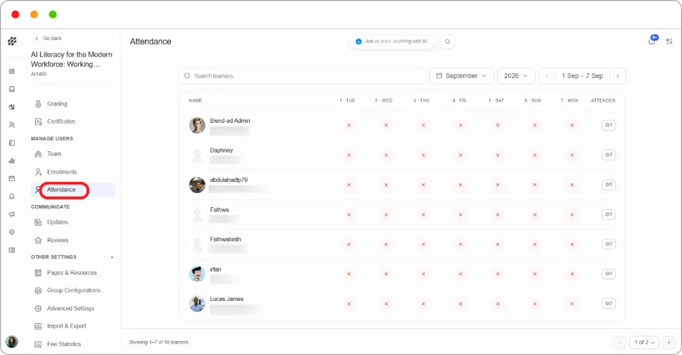The image size is (682, 355).
Task: Click the Group Configurations icon
Action: (x=38, y=290)
